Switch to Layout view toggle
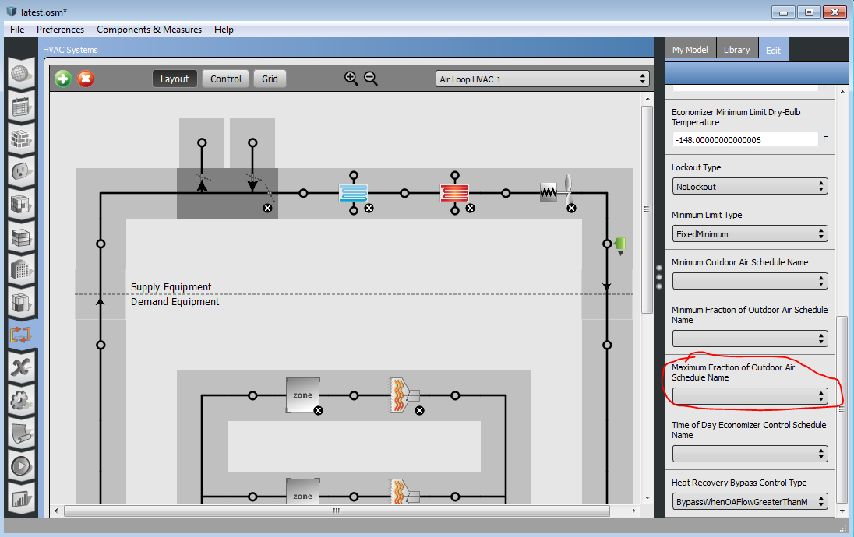The height and width of the screenshot is (537, 854). click(x=175, y=79)
